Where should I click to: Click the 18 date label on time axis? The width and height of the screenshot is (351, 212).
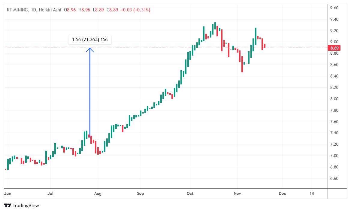[312, 193]
